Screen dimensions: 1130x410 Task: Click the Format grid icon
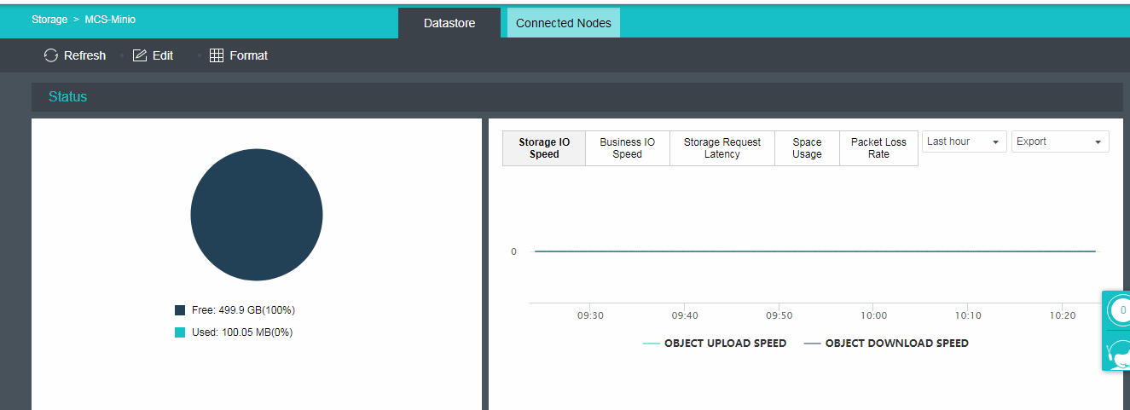(x=217, y=55)
